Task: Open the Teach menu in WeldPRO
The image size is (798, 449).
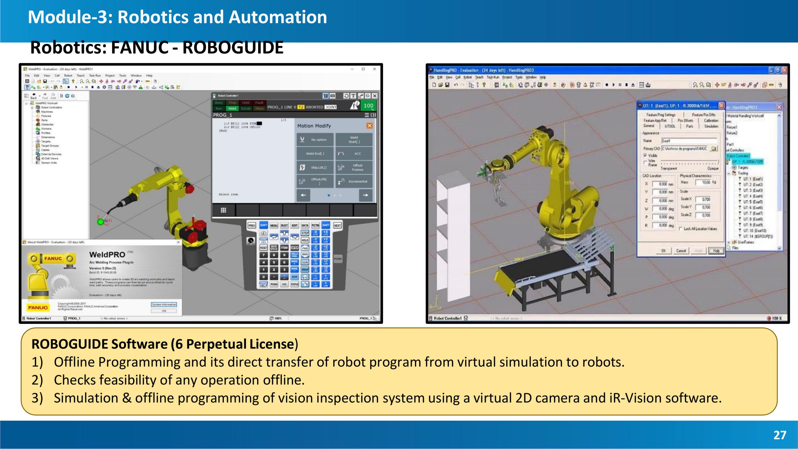Action: click(80, 75)
